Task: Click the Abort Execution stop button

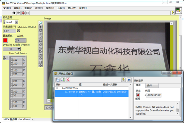Action: pyautogui.click(x=23, y=13)
